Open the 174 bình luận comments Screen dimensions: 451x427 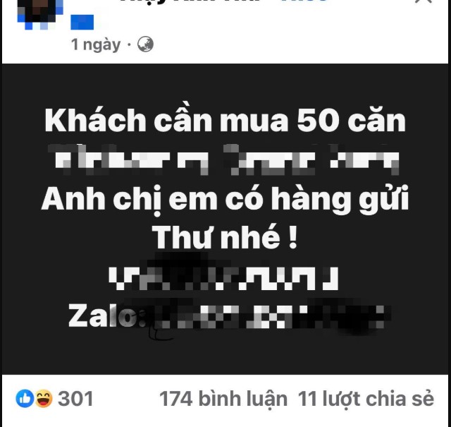coord(223,399)
